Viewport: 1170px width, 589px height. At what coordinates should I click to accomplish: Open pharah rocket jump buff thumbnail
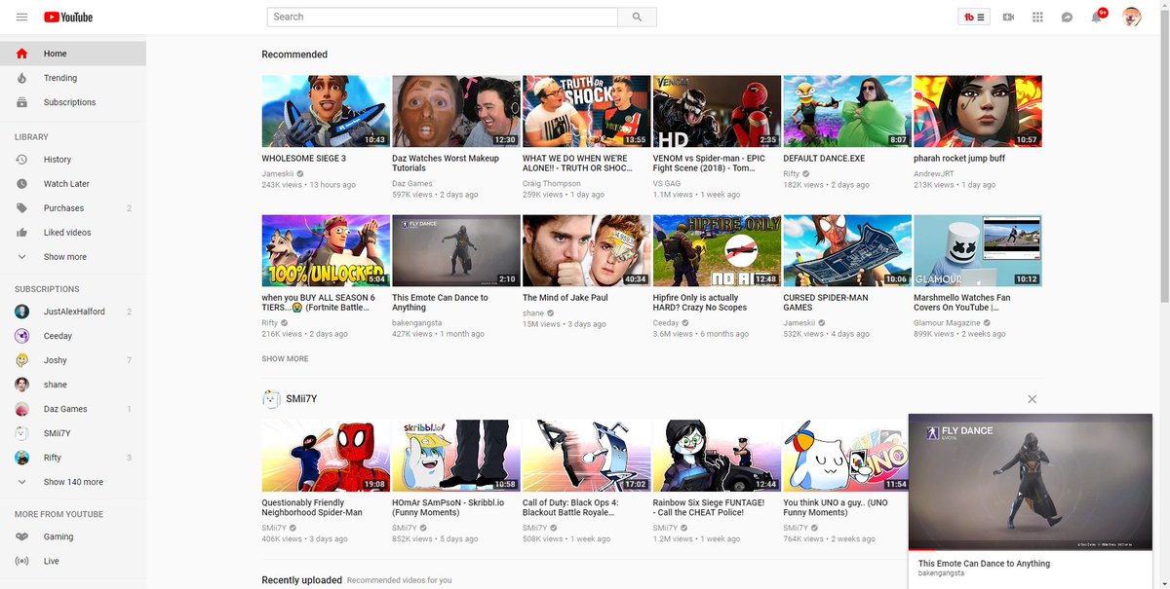point(977,111)
